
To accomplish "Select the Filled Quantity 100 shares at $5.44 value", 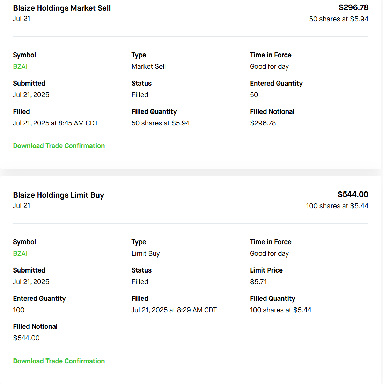I will (x=280, y=310).
